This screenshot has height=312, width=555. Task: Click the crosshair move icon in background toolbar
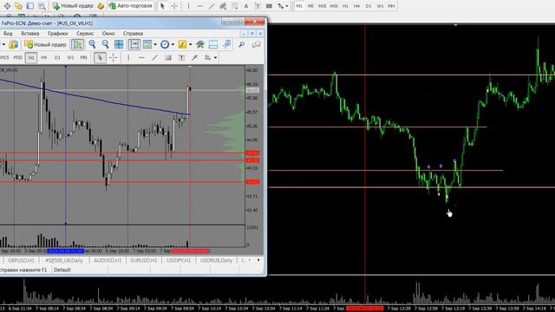point(7,6)
